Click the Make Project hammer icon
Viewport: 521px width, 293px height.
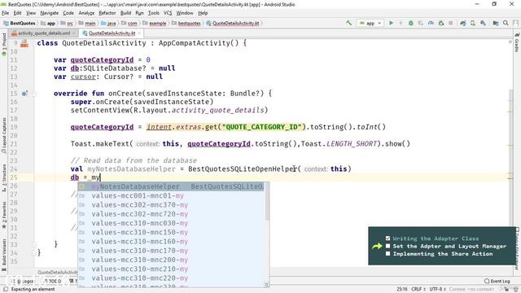pos(348,23)
